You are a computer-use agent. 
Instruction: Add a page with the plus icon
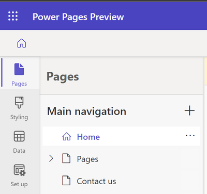tap(189, 110)
